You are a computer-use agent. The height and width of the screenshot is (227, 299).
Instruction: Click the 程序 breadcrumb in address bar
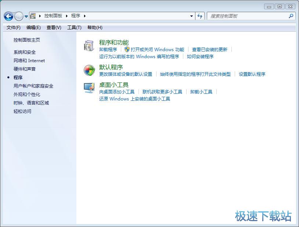point(76,16)
